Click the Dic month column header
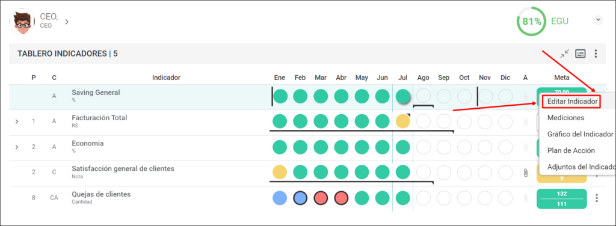This screenshot has width=616, height=226. pos(505,78)
